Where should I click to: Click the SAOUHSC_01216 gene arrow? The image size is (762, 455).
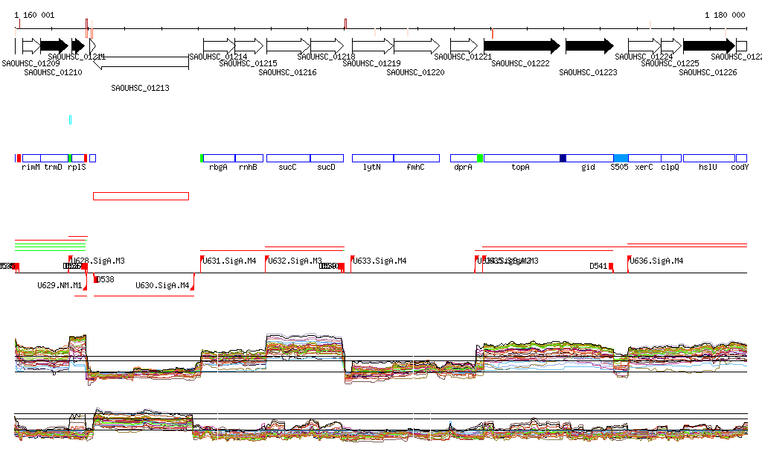tap(288, 46)
